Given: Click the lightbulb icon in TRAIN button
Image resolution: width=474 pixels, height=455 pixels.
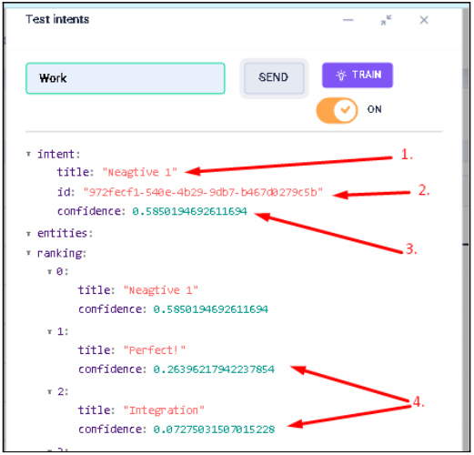Looking at the screenshot, I should (x=341, y=75).
